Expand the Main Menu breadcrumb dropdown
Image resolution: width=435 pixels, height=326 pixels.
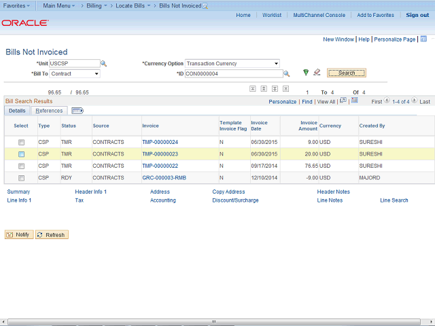tap(59, 5)
